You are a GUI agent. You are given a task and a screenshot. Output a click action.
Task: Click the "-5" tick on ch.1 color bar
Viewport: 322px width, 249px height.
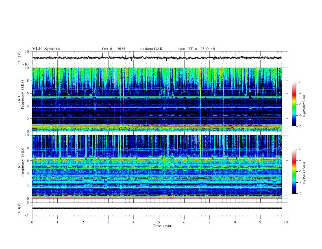pos(300,104)
